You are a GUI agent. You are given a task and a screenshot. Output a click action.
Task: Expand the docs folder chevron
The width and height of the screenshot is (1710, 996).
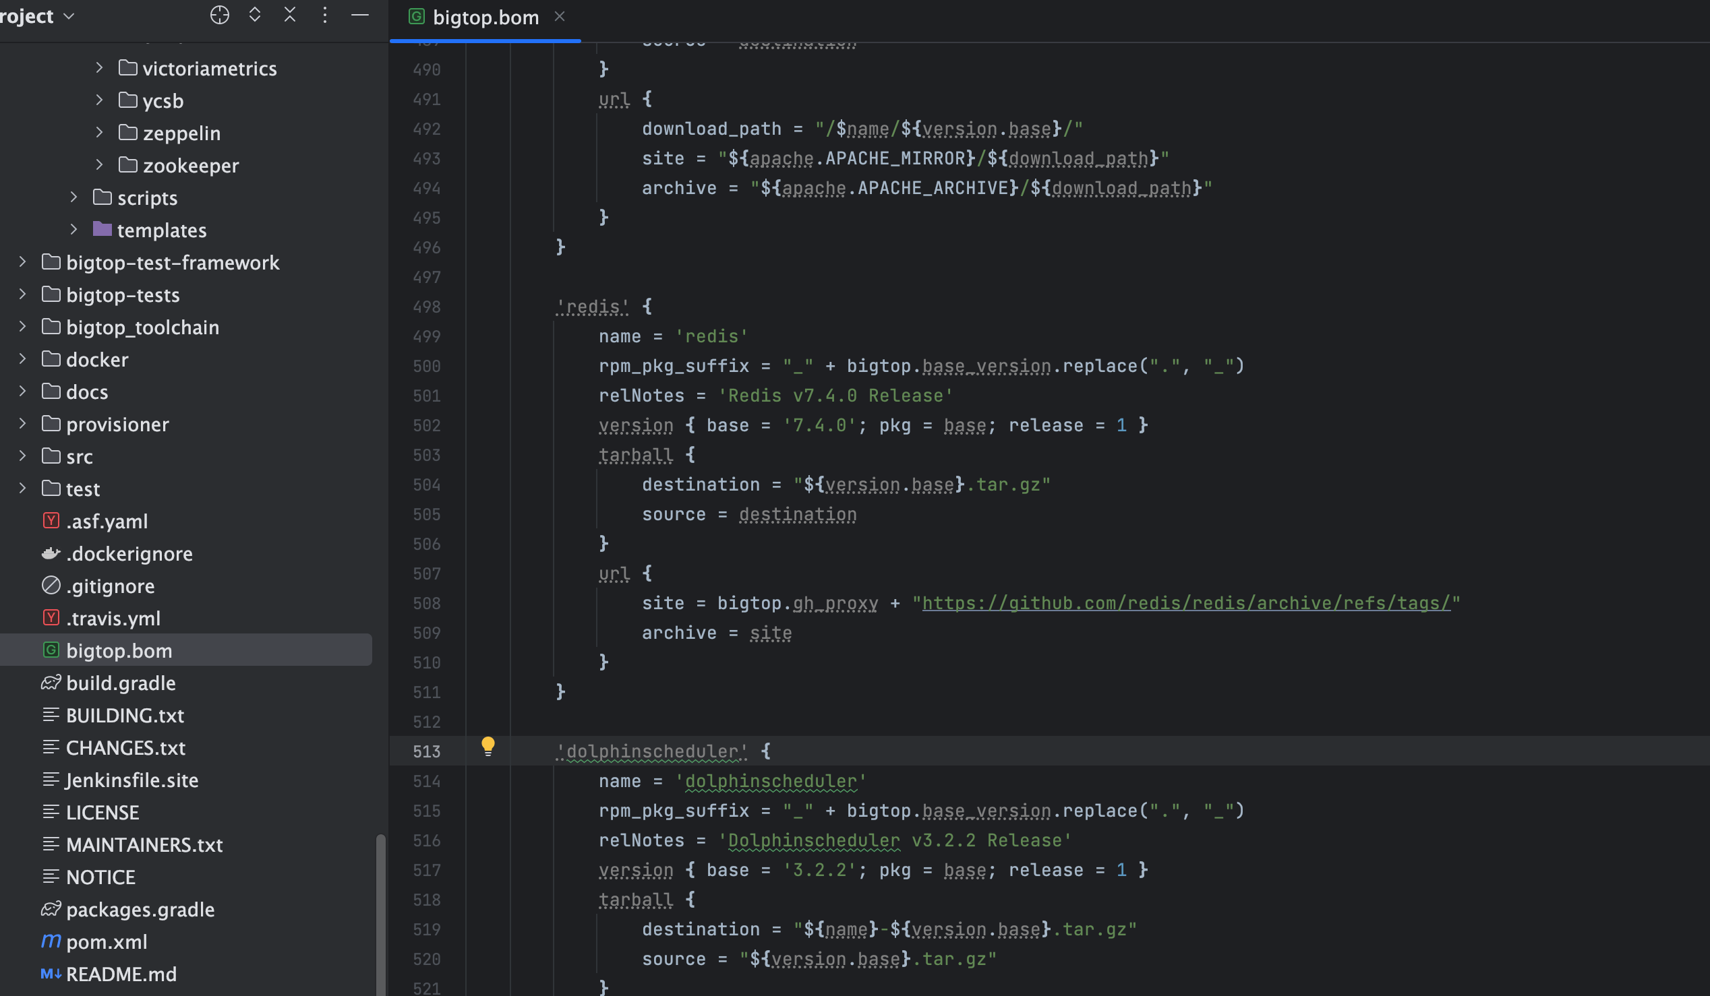pyautogui.click(x=22, y=392)
